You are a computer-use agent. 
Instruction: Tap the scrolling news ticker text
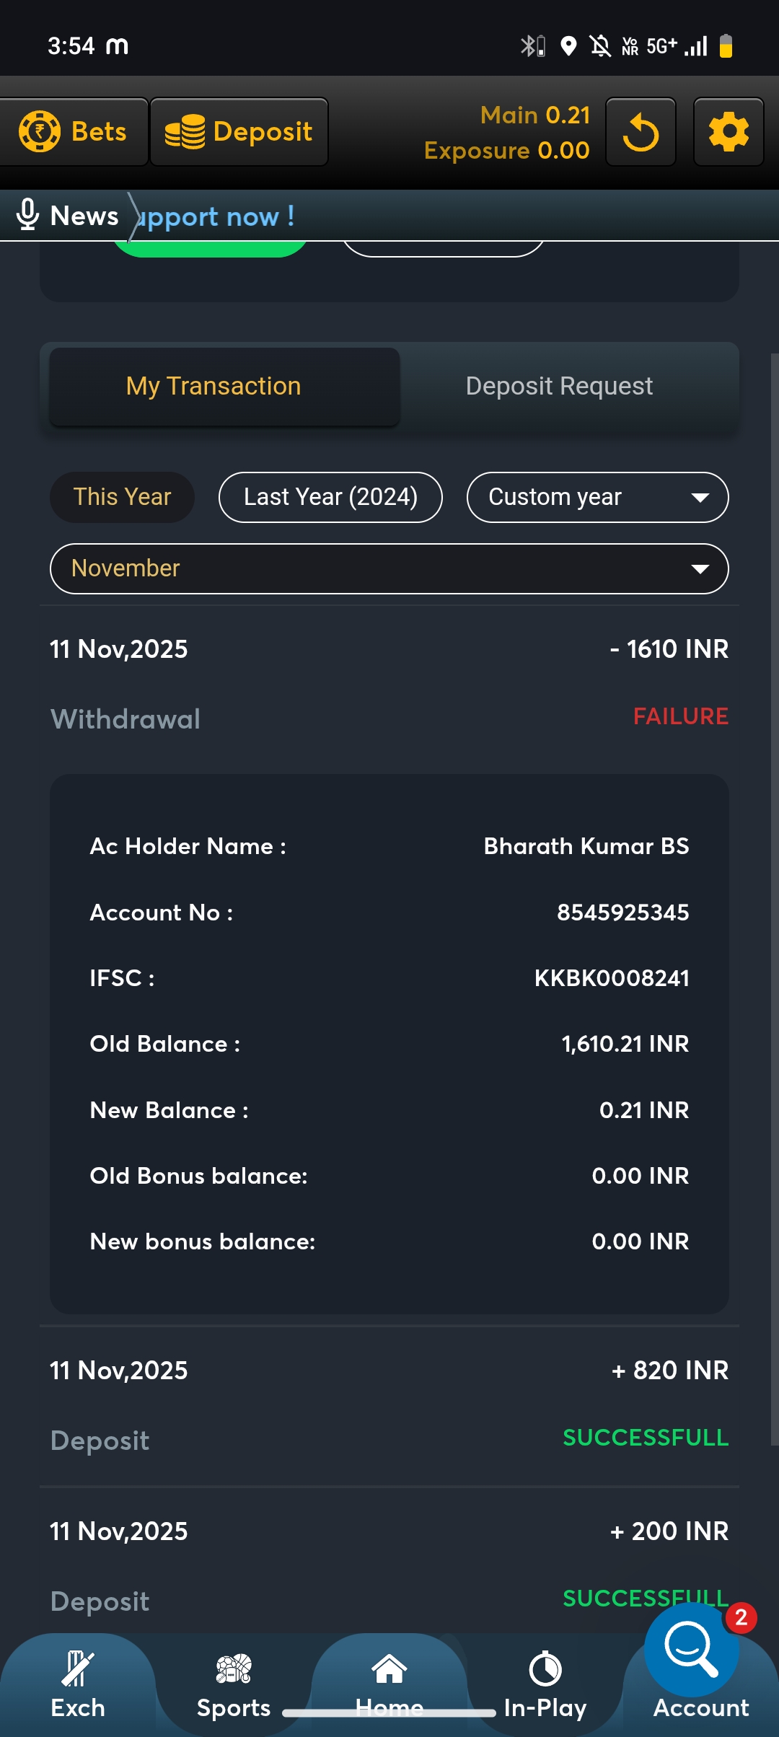point(216,216)
